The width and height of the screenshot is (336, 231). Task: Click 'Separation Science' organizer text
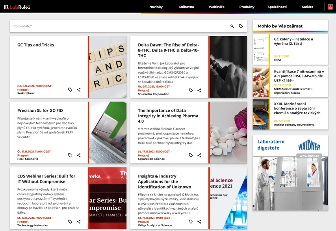click(151, 159)
